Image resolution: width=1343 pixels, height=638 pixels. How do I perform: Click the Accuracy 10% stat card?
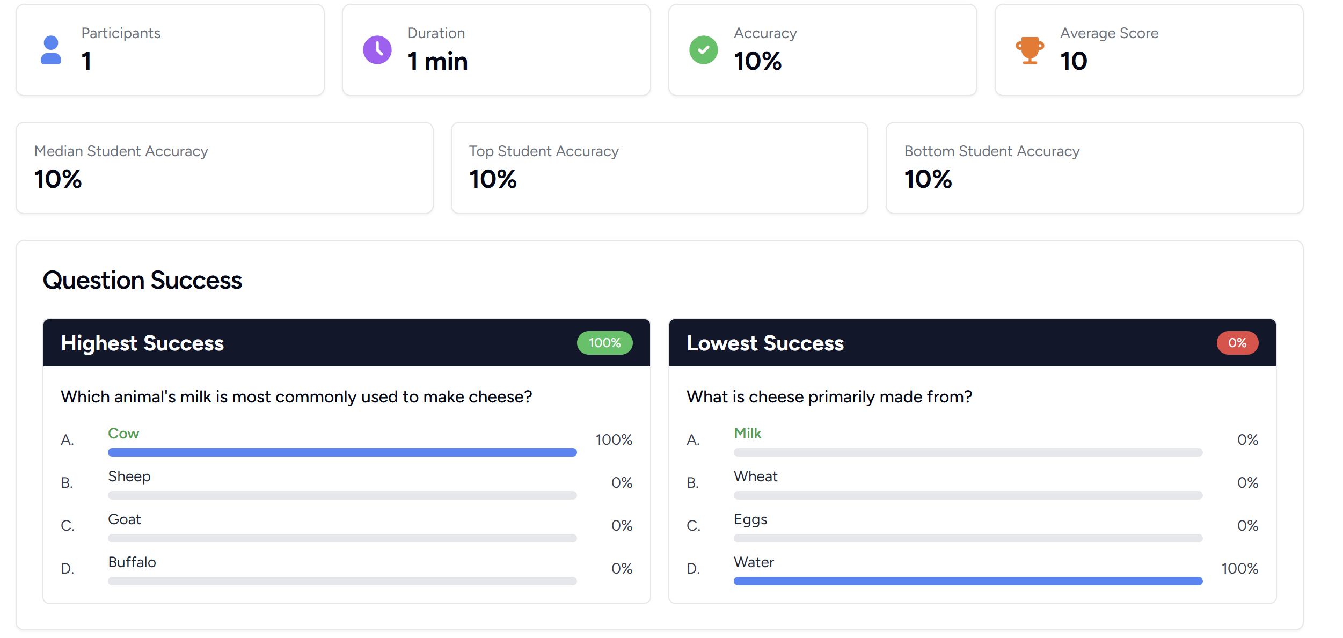[822, 49]
